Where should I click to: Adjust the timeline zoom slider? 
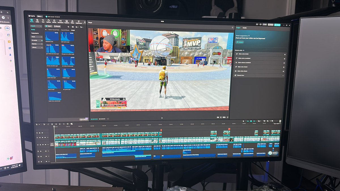pos(274,121)
